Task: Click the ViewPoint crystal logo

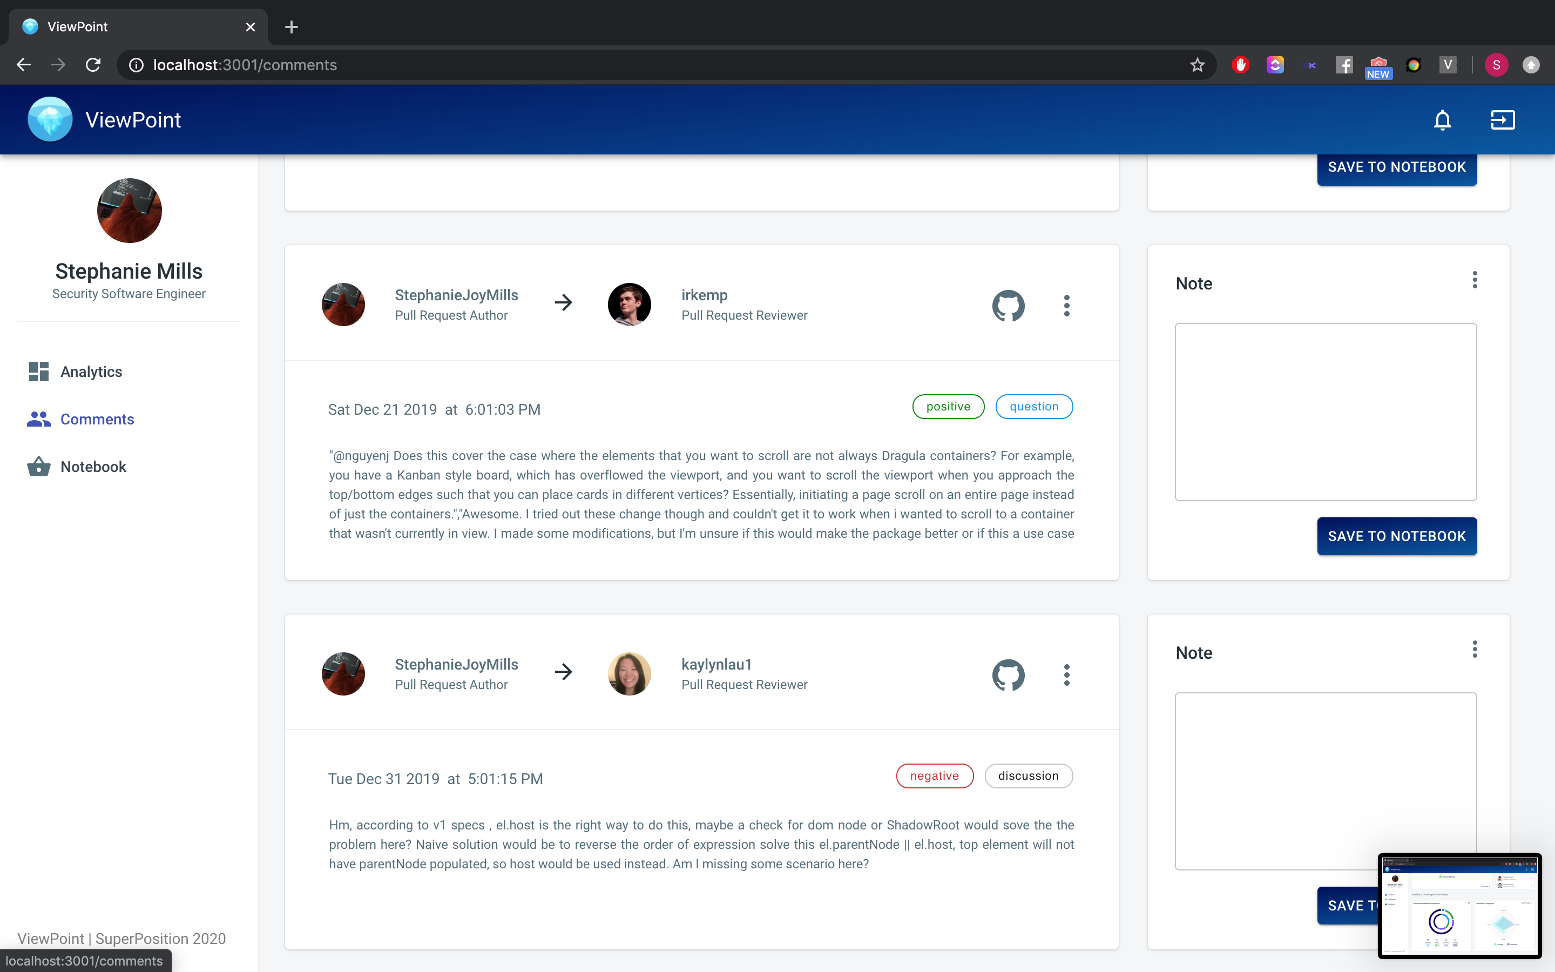Action: pos(50,119)
